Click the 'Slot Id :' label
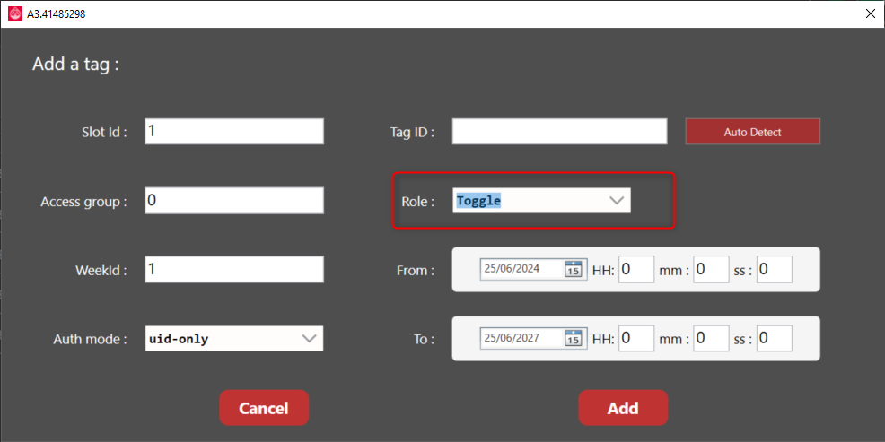Viewport: 885px width, 442px height. coord(104,133)
